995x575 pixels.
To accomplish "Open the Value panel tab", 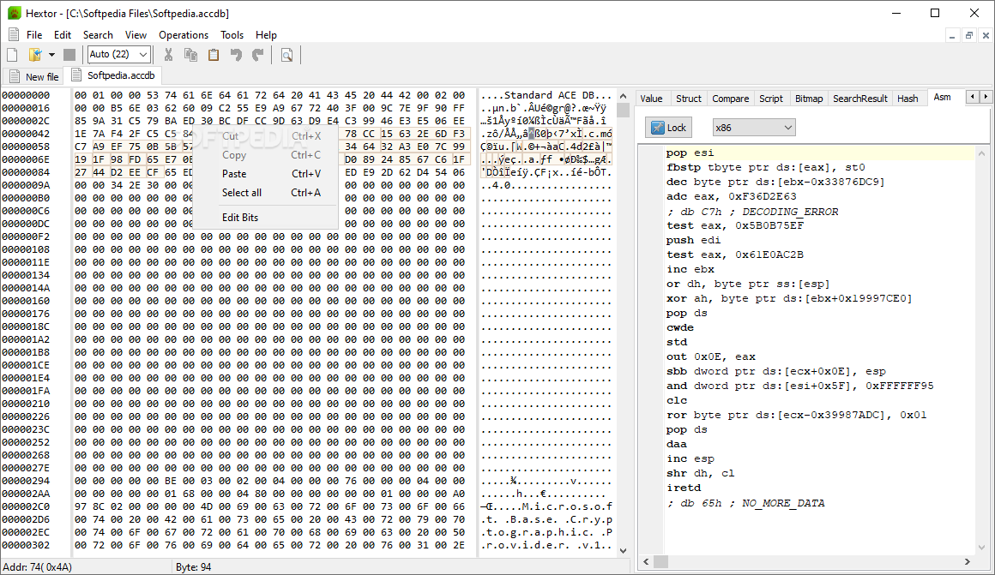I will (x=651, y=99).
